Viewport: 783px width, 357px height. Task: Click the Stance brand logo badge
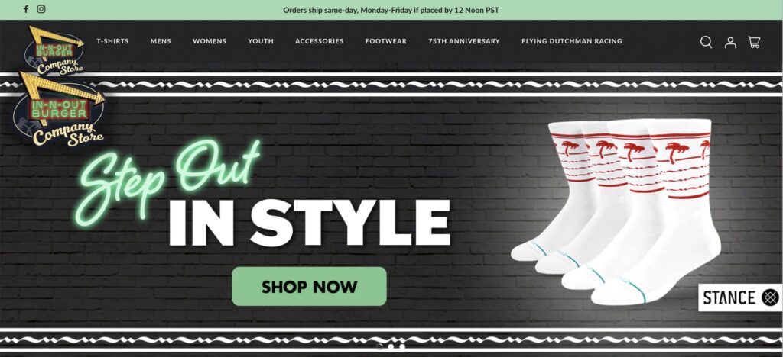tap(740, 297)
